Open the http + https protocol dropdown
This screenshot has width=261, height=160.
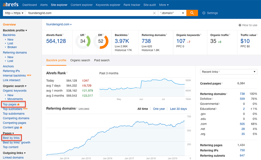click(x=14, y=13)
